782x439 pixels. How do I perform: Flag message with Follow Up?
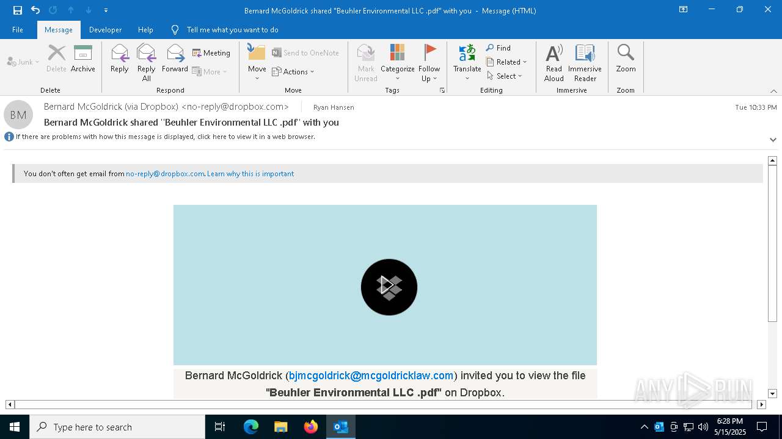tap(429, 62)
